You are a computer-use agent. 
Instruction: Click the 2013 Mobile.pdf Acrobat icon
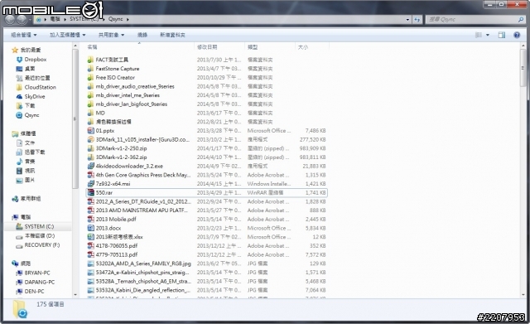pyautogui.click(x=90, y=219)
